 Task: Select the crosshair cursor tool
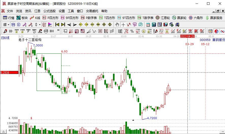click(x=123, y=25)
